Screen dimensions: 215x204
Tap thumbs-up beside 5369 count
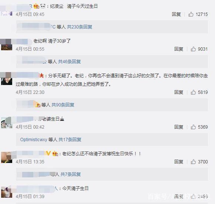(193, 127)
